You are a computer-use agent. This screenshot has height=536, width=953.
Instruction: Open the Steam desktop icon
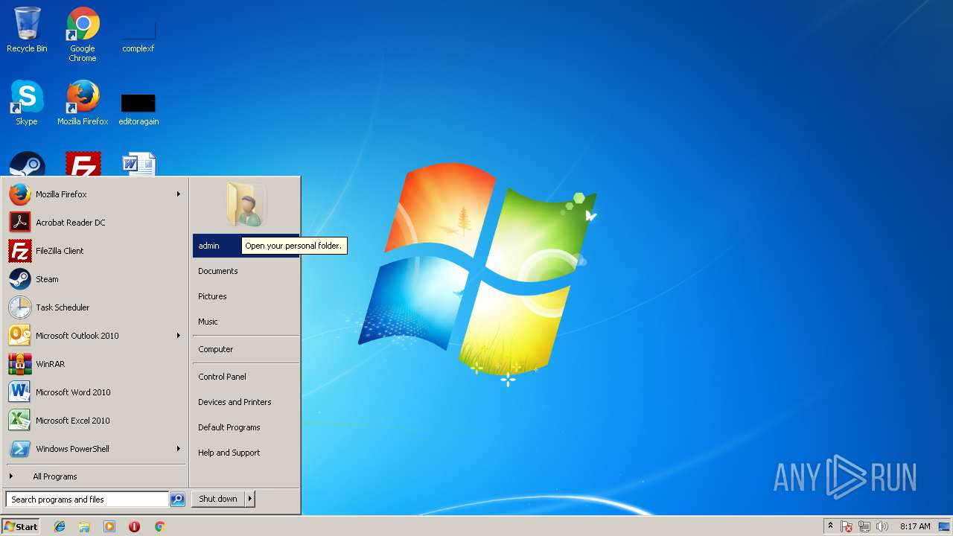[x=28, y=164]
